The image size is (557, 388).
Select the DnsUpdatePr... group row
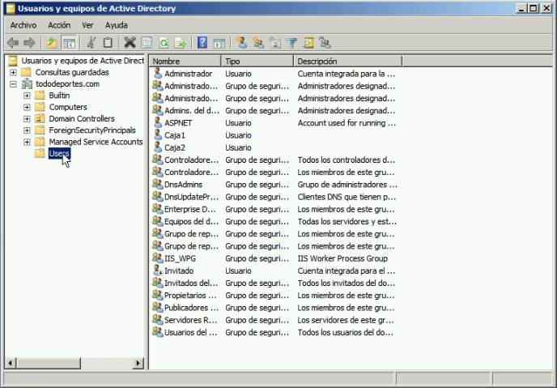pyautogui.click(x=274, y=197)
